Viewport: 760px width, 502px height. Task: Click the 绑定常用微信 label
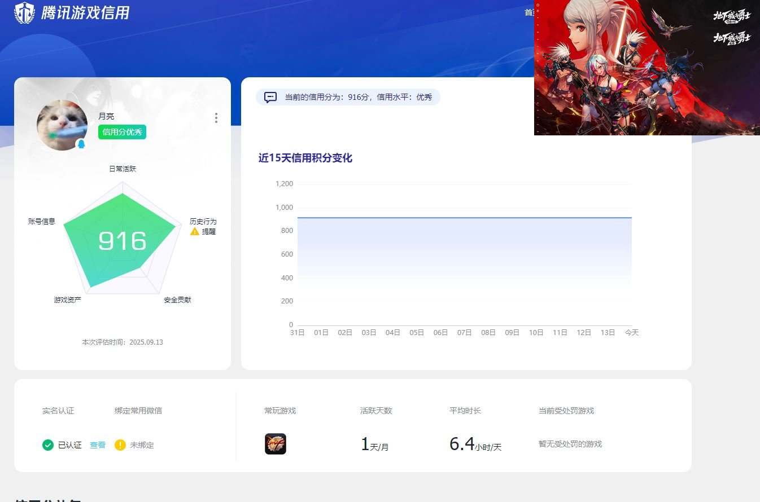point(138,411)
